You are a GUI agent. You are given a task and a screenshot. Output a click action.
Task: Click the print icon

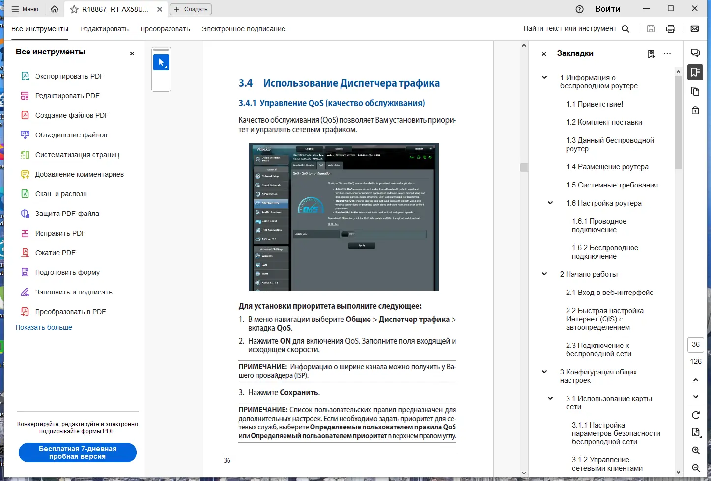point(670,29)
